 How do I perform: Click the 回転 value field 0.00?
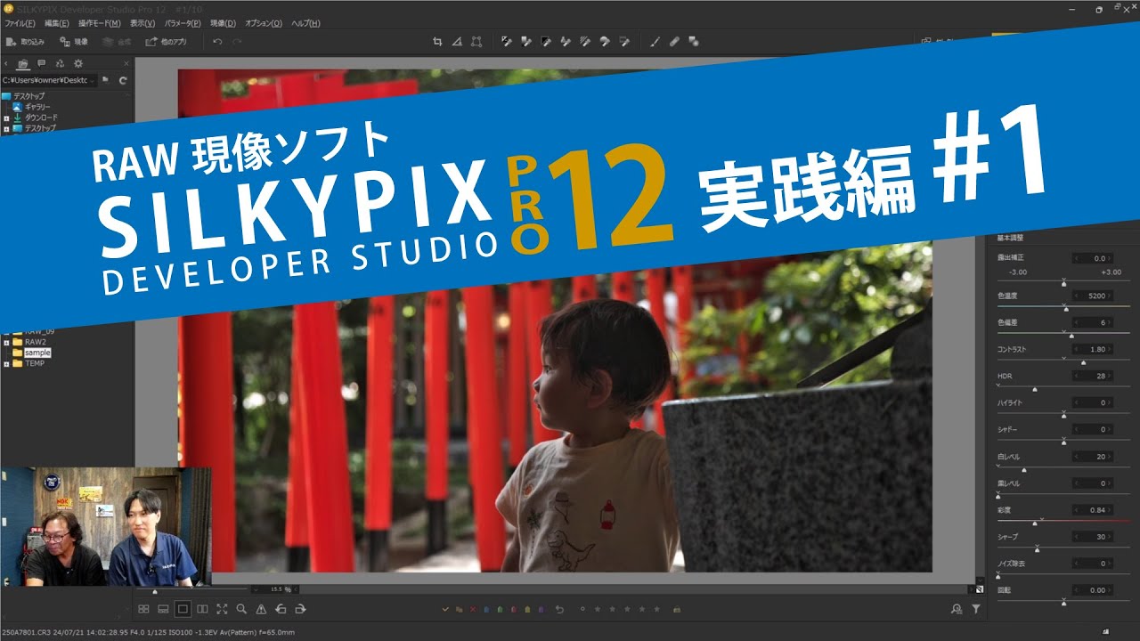1091,590
